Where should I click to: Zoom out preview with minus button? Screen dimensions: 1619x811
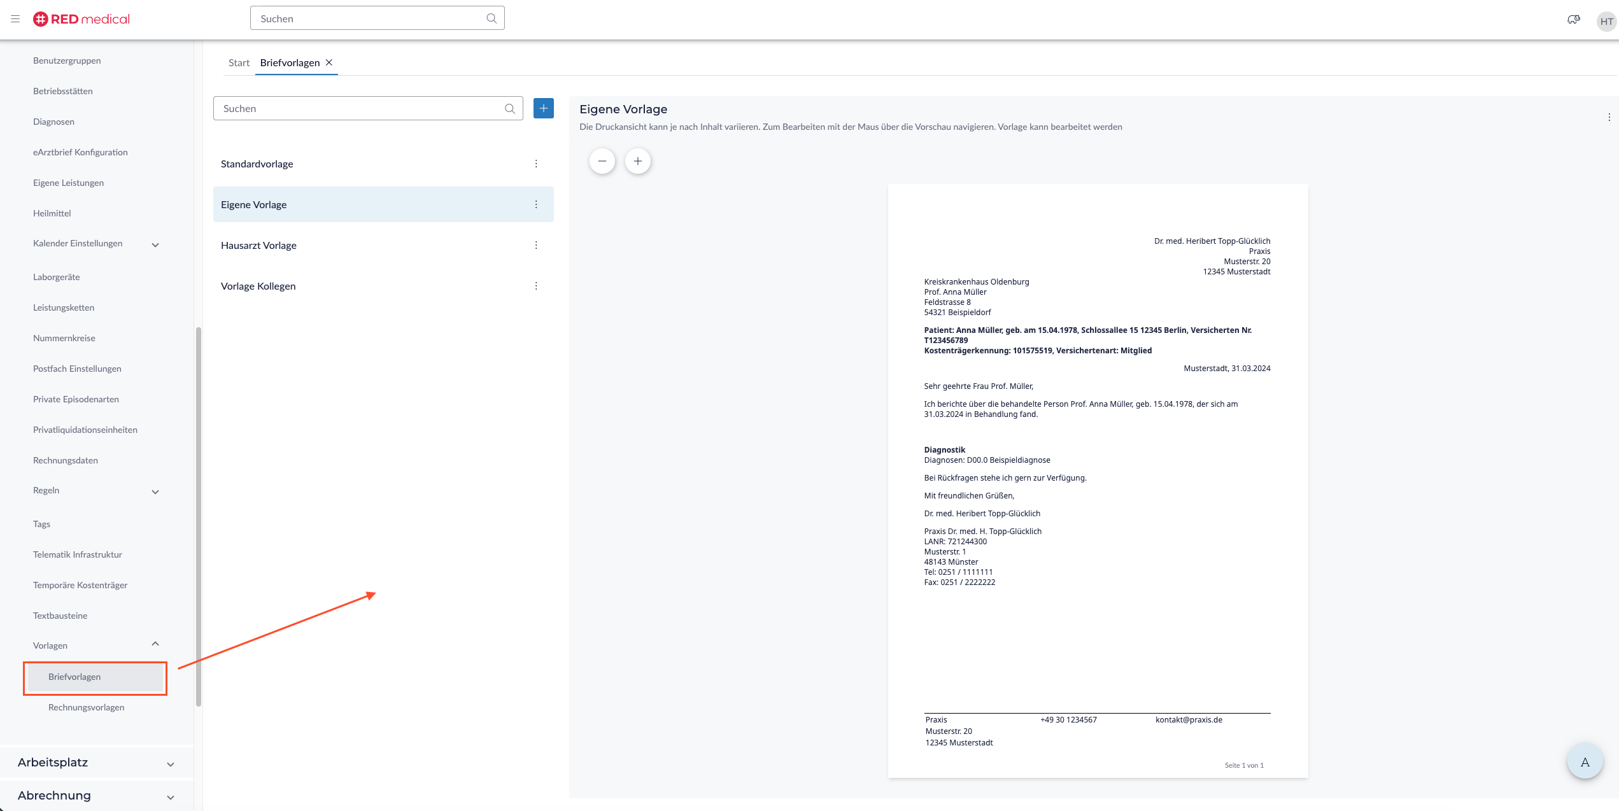[602, 161]
